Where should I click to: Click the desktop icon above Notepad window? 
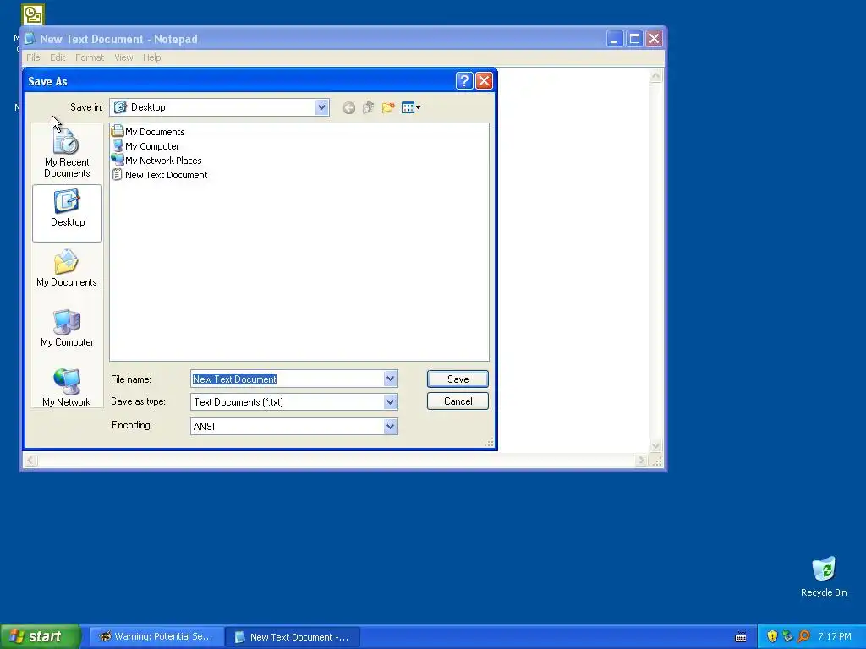point(33,14)
